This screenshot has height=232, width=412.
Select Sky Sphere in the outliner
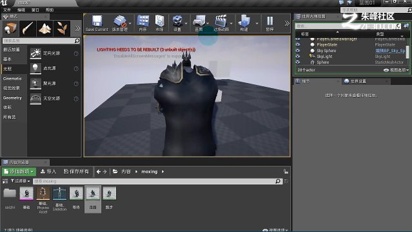[326, 51]
